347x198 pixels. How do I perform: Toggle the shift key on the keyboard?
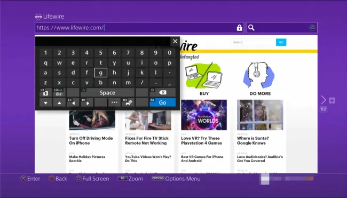pos(45,92)
